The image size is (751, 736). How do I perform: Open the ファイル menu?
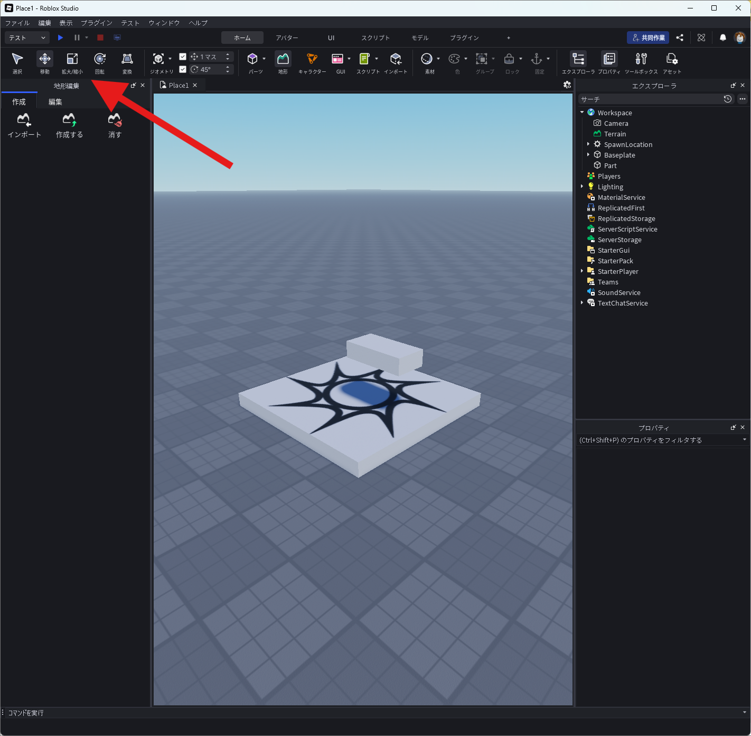pyautogui.click(x=17, y=23)
